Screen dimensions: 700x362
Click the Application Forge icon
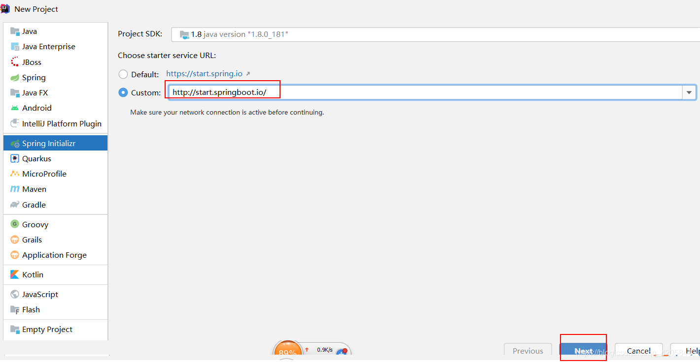[15, 255]
